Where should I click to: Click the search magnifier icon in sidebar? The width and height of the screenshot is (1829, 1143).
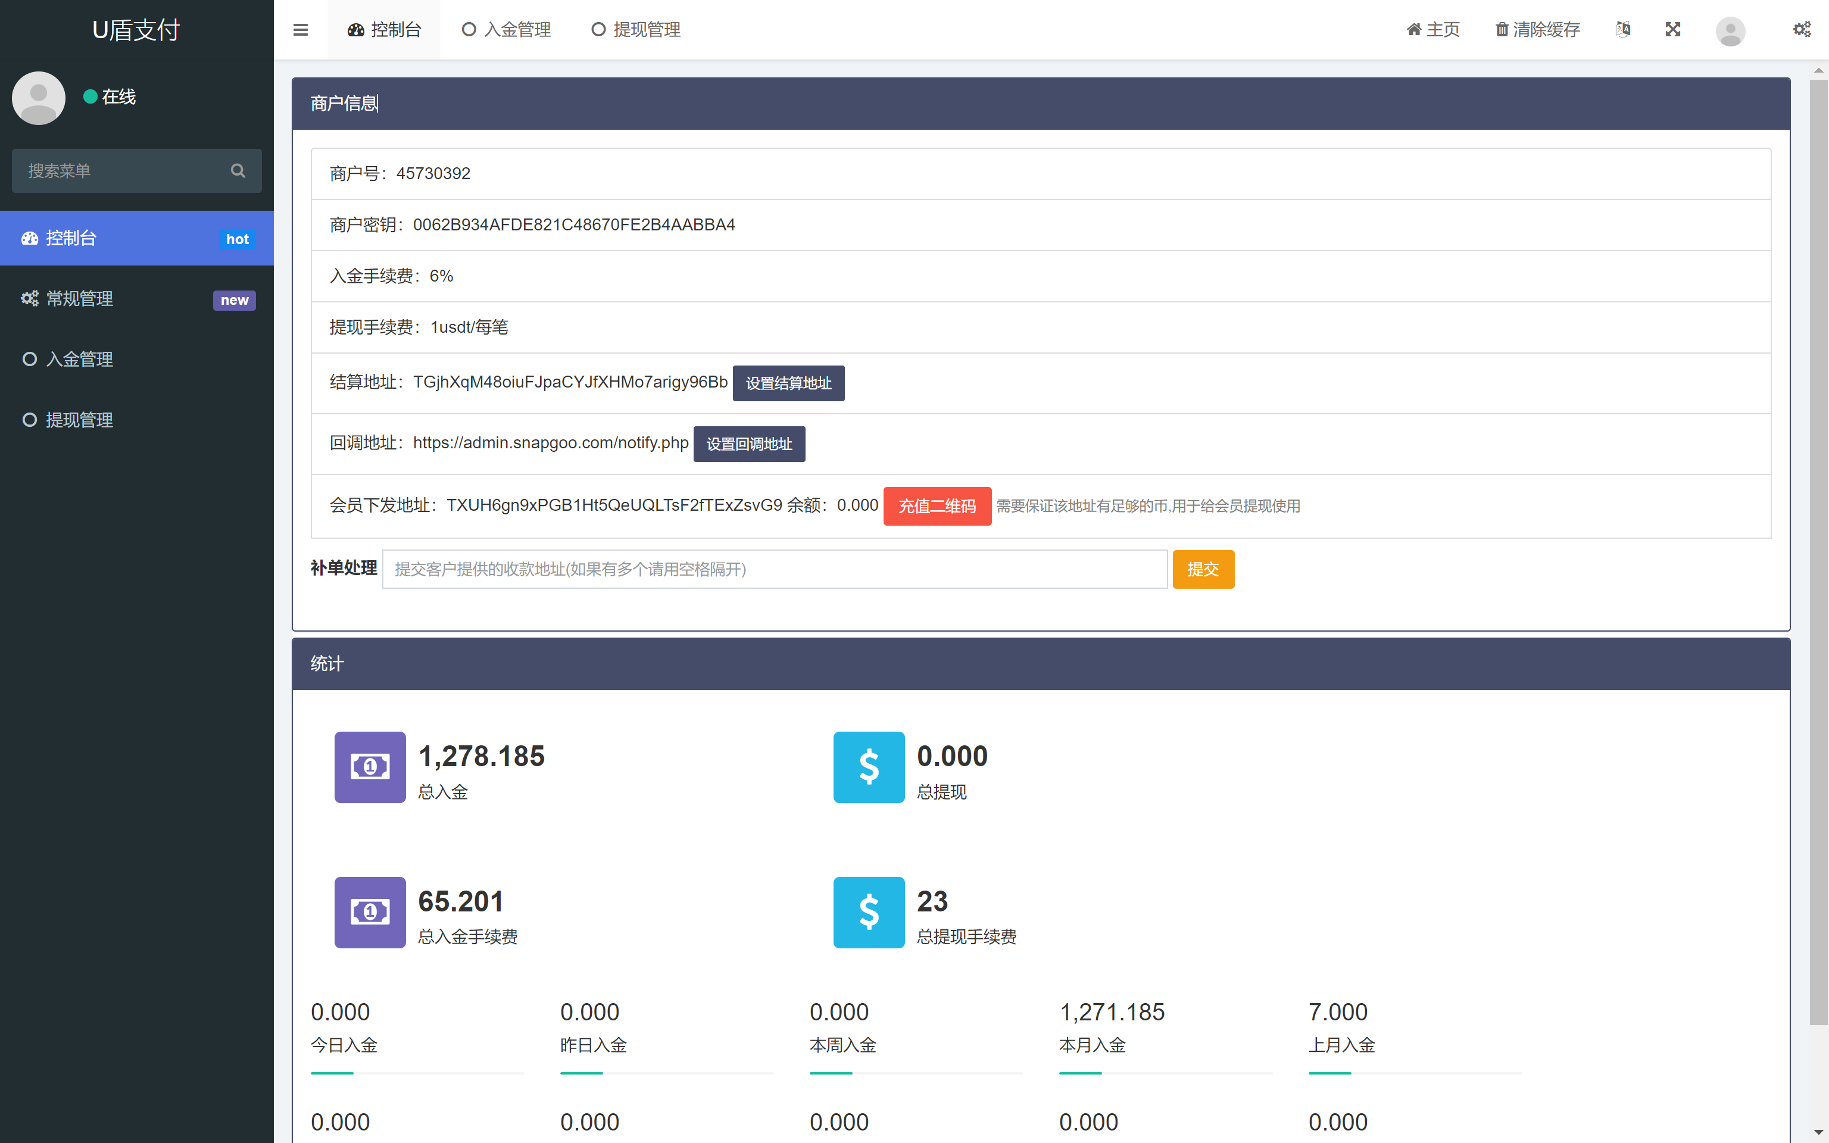(238, 171)
